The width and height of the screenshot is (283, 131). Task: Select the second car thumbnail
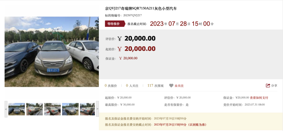point(35,109)
